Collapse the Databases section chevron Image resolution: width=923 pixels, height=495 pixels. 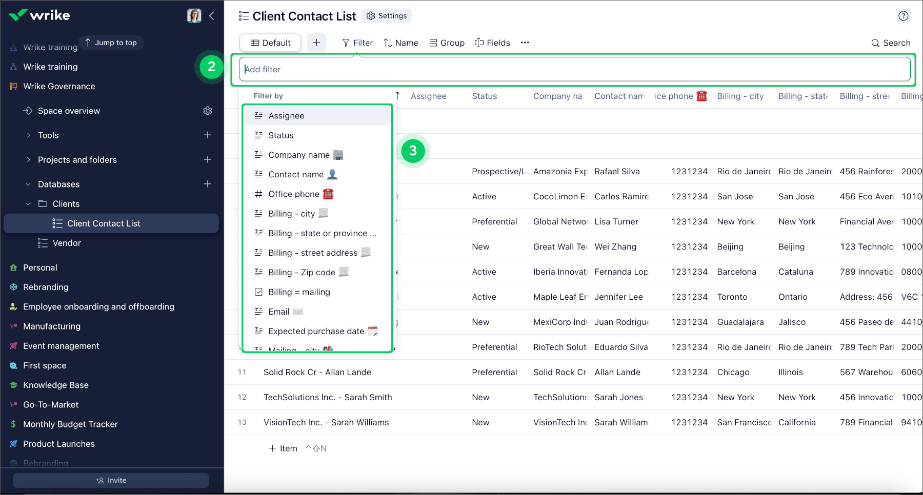[29, 184]
